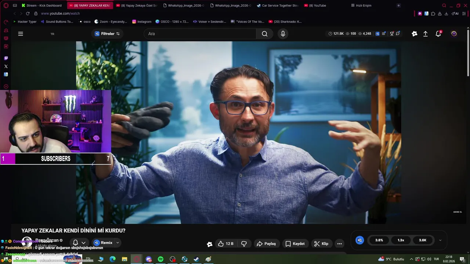Open browser settings sliders icon

464,14
